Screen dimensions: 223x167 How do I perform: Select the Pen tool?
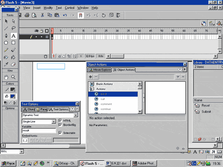pyautogui.click(x=6, y=36)
